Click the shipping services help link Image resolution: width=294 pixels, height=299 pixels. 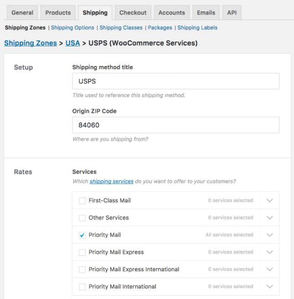tap(112, 181)
